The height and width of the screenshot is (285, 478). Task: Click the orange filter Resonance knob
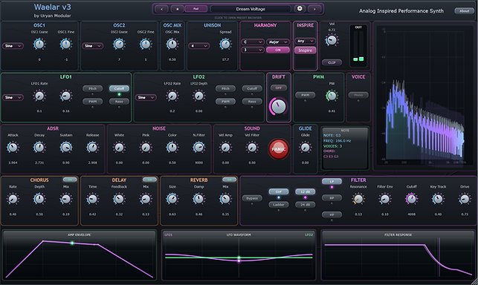coord(358,199)
